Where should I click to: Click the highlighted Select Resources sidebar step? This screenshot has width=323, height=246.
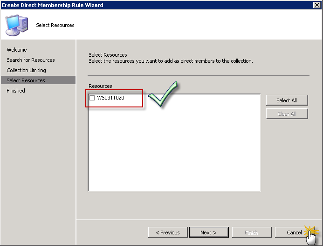click(x=26, y=80)
